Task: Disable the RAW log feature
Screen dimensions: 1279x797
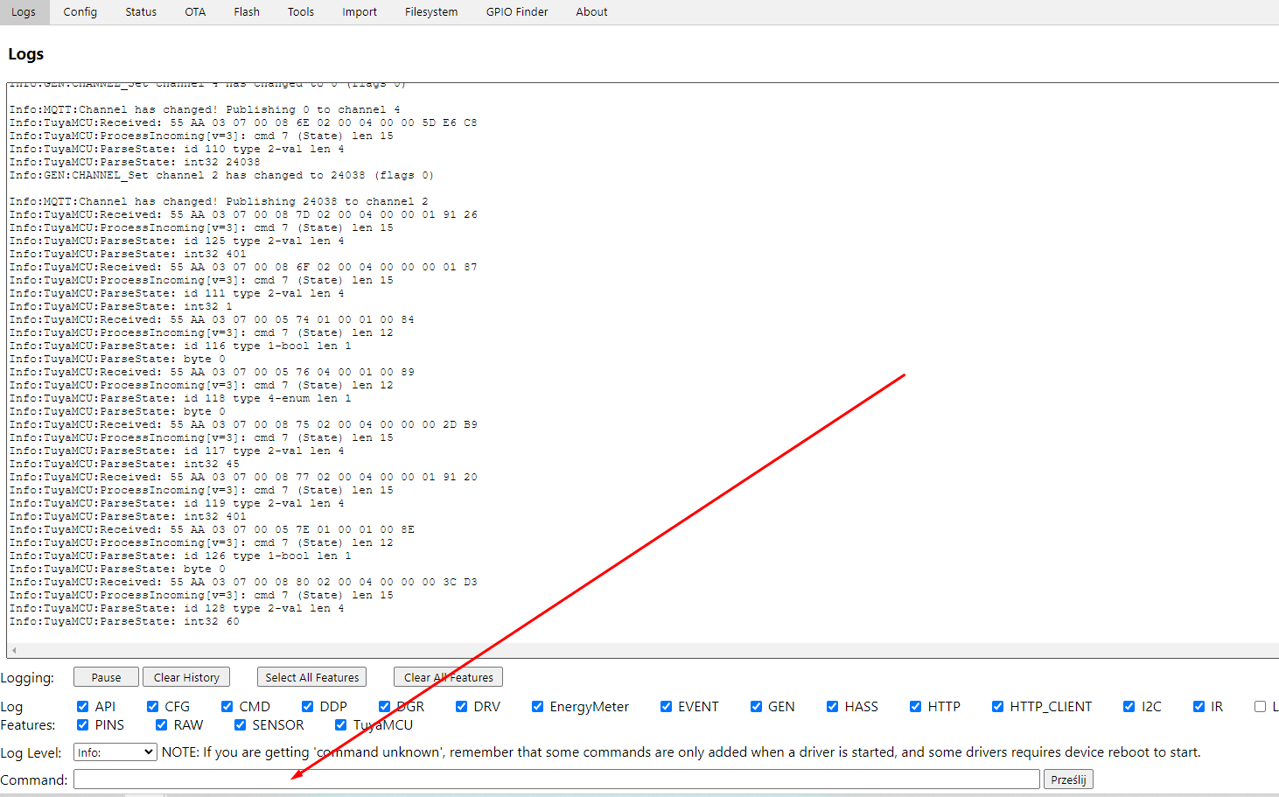Action: pyautogui.click(x=161, y=724)
